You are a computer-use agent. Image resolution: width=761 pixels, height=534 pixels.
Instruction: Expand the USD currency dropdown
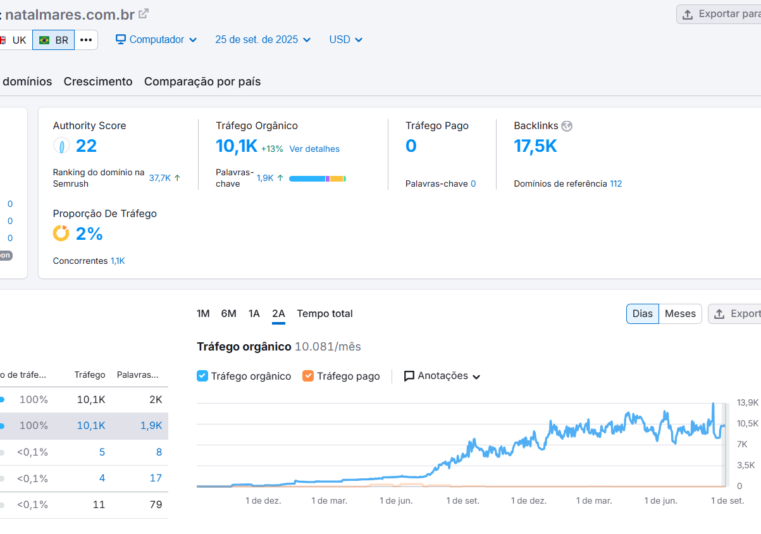[345, 39]
